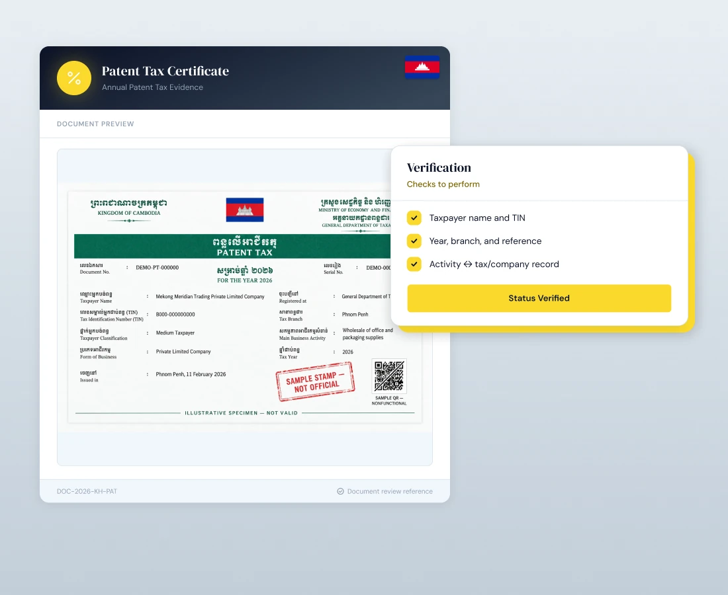Click the TIN value B000-000000000
The width and height of the screenshot is (728, 595).
click(175, 315)
